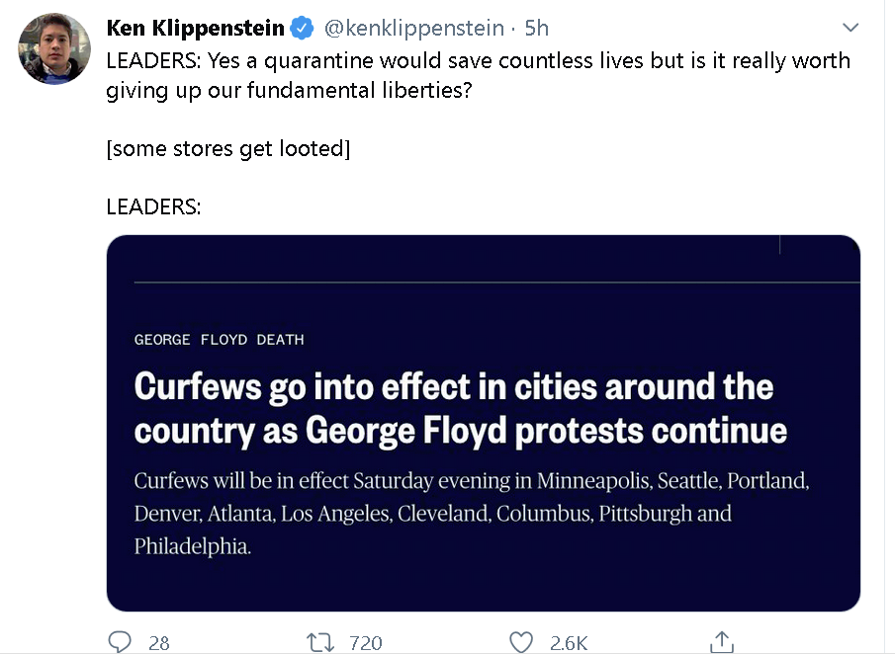895x654 pixels.
Task: View the 28 replies count
Action: [158, 643]
